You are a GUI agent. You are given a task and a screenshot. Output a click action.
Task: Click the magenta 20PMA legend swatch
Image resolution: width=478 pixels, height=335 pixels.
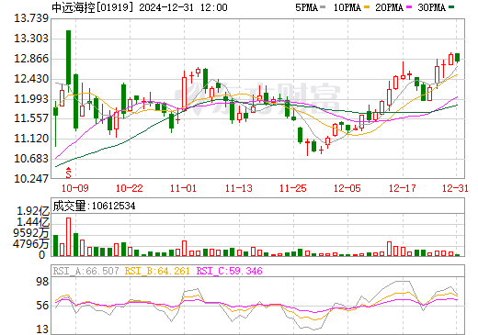(x=409, y=7)
